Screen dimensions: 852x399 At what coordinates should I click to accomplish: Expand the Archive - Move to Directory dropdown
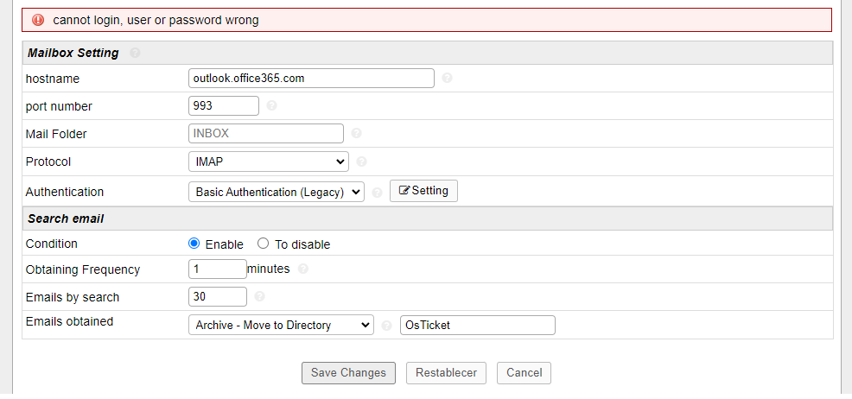pos(281,325)
